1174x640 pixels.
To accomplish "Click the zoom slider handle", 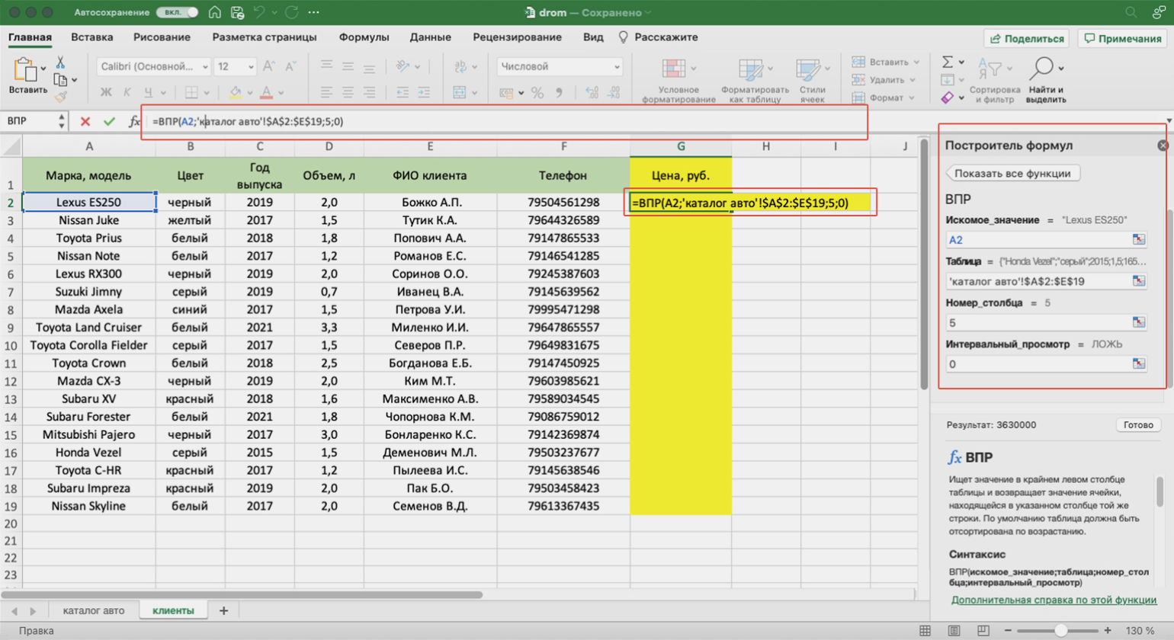I will (x=1060, y=631).
